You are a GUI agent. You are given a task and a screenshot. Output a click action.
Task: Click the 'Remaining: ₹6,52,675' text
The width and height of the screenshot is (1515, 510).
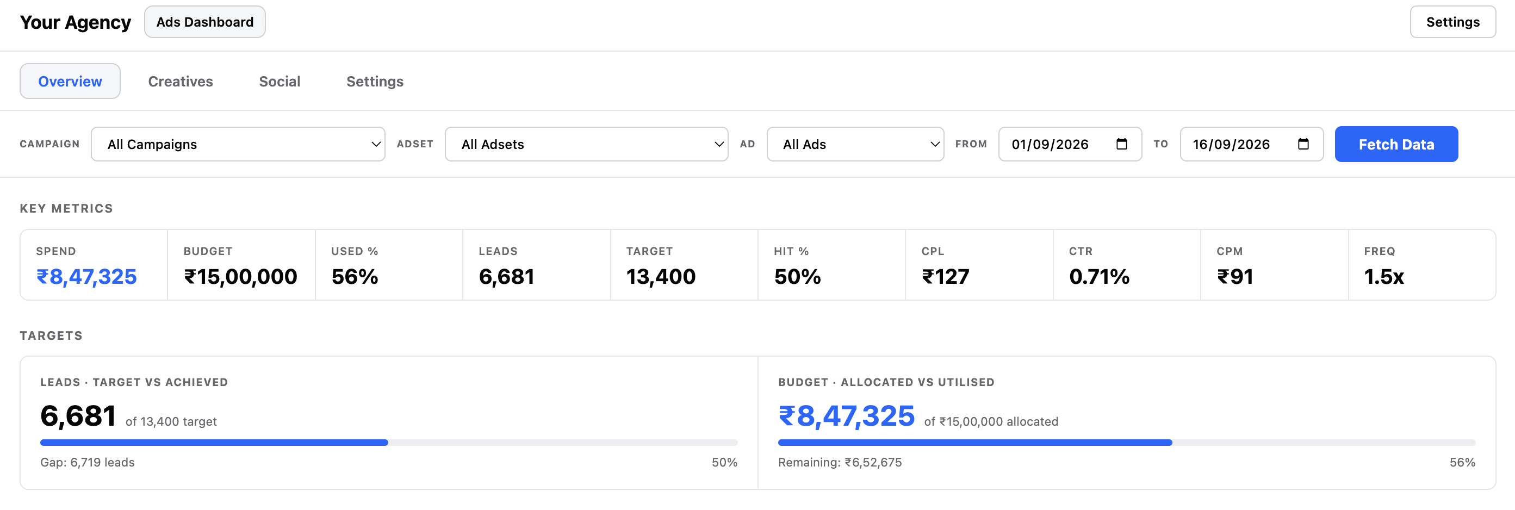point(840,462)
